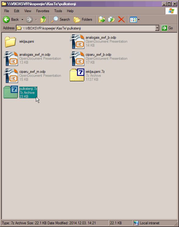179x227 pixels.
Task: Select the iekljaujami folder
Action: (19, 41)
